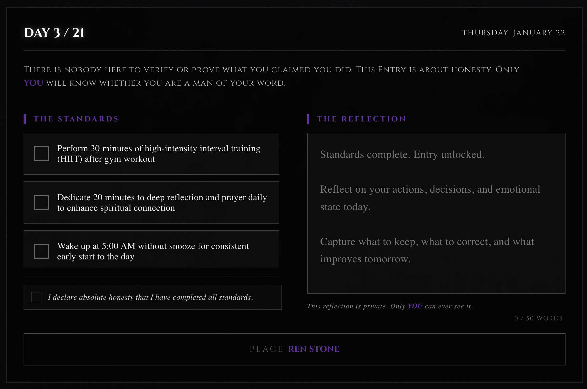
Task: Click the Place Ren Stone button
Action: (294, 349)
